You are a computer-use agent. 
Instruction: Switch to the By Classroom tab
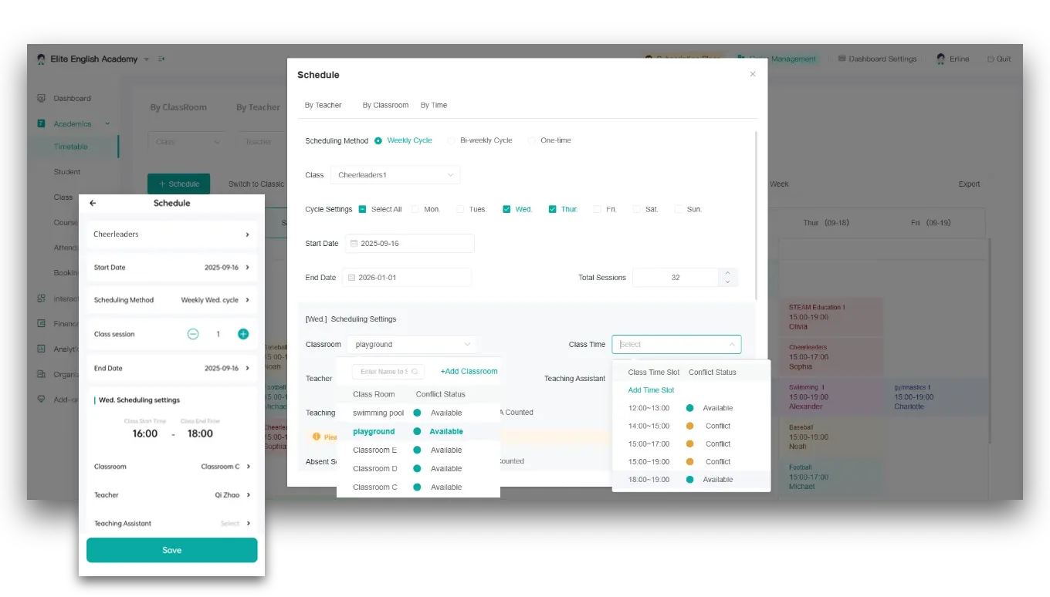385,105
